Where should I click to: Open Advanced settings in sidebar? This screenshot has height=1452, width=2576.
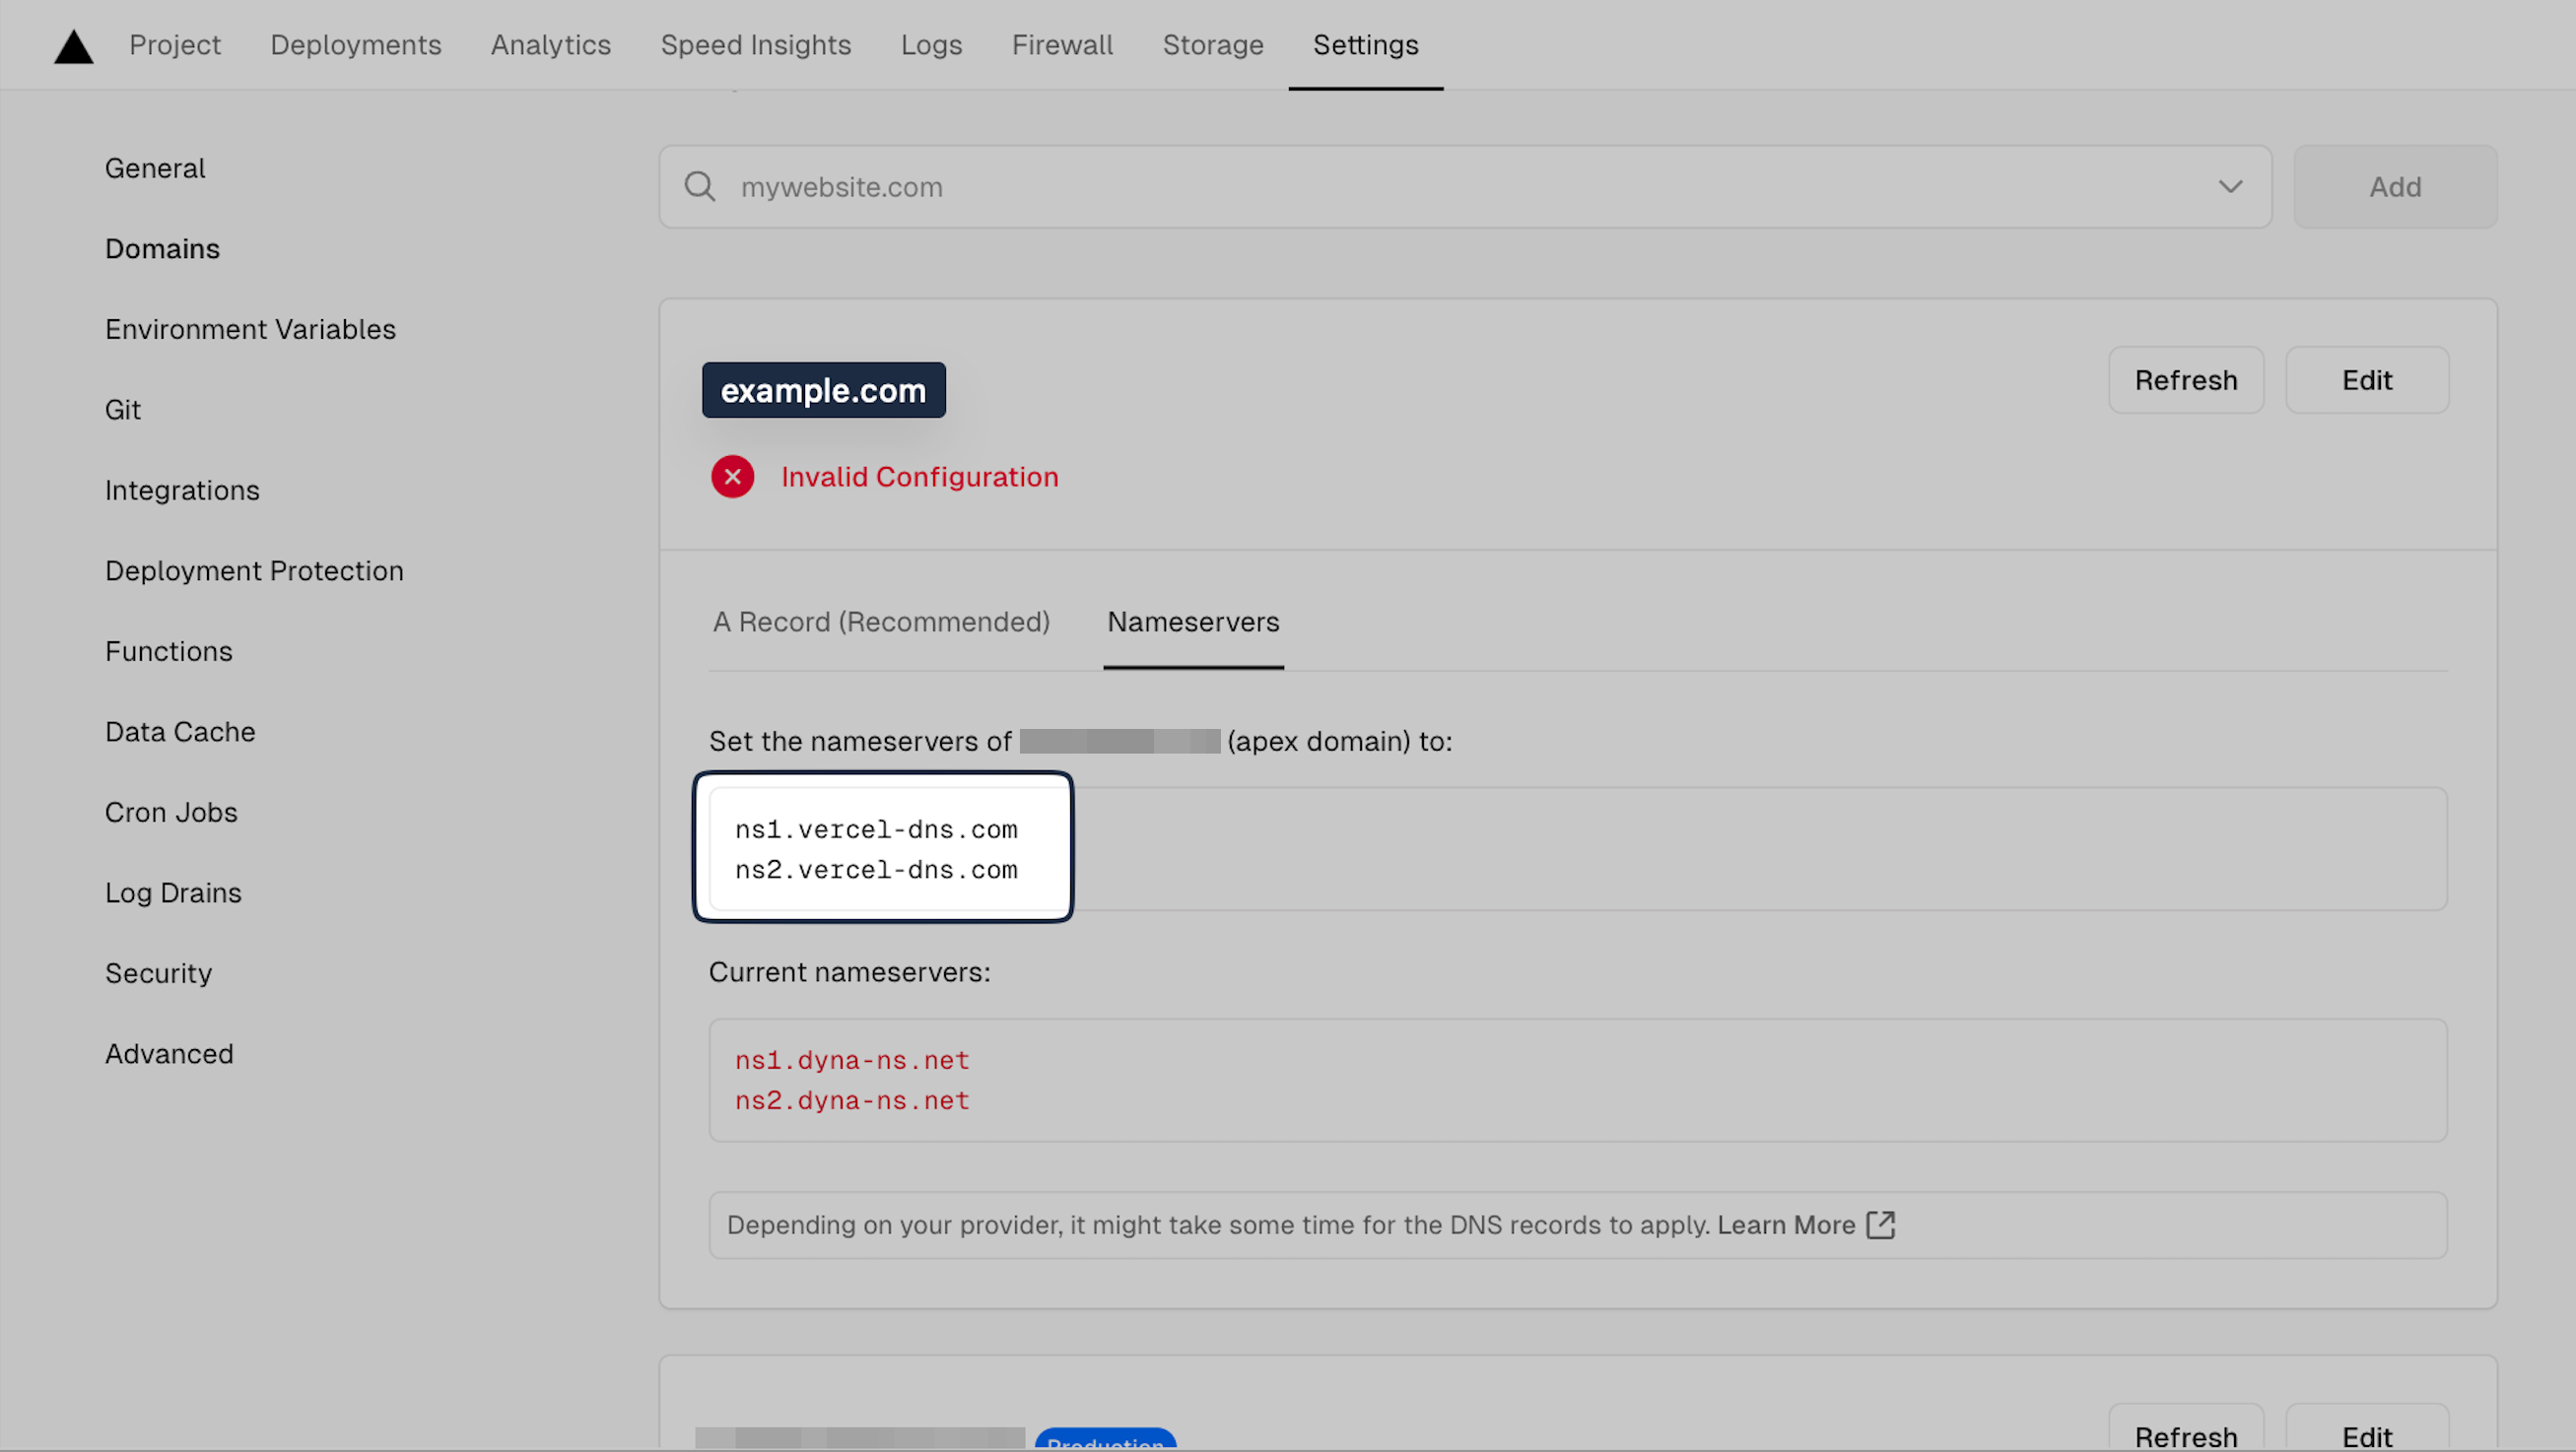point(169,1054)
